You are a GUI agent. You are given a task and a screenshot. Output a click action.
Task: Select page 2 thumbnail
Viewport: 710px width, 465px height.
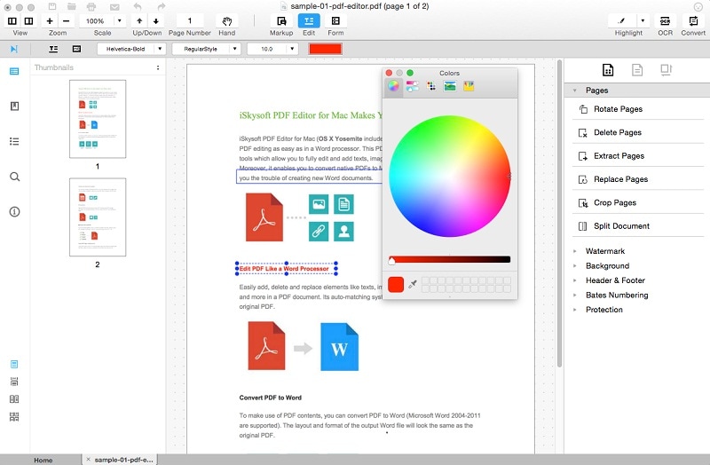pos(98,217)
